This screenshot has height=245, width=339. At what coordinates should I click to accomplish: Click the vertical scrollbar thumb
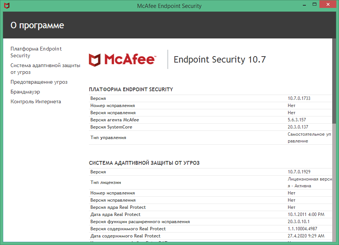(334, 81)
